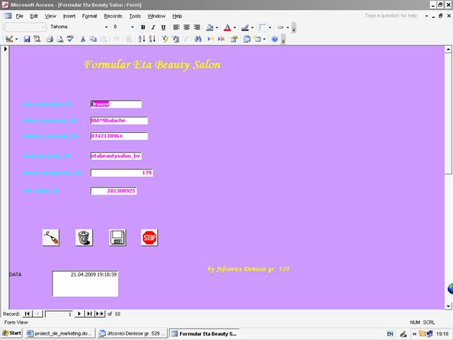Open the Properties toolbar icon
The image size is (453, 340).
coord(234,38)
